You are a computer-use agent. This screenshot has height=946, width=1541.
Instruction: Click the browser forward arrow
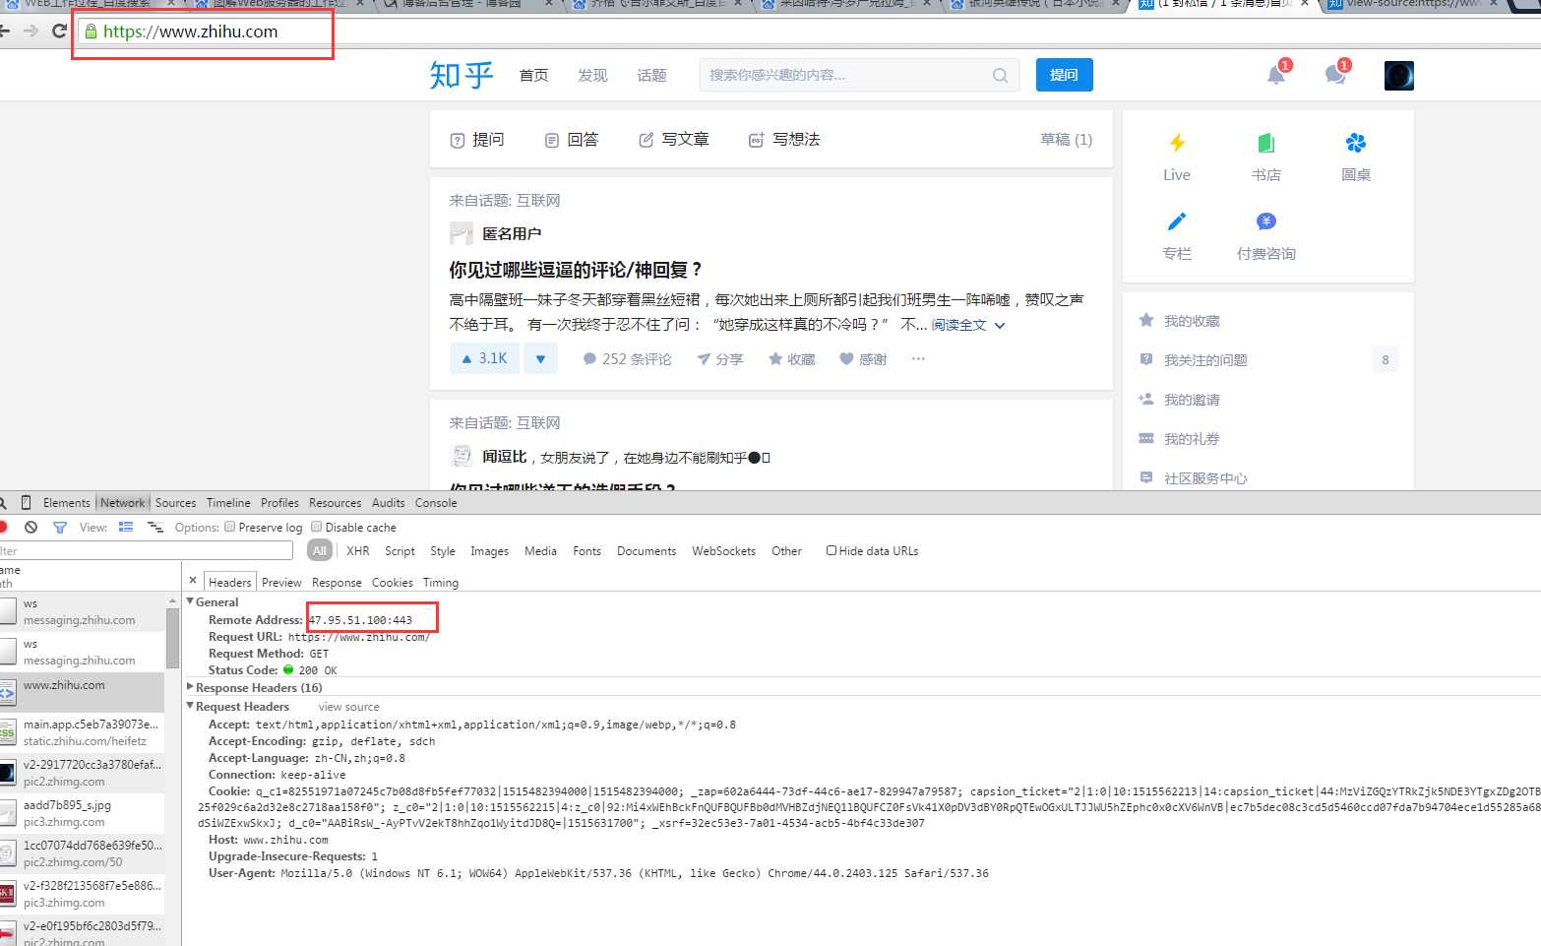[31, 31]
